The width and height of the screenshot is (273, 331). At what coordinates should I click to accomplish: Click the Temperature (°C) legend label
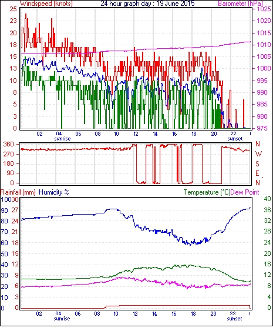coord(207,192)
